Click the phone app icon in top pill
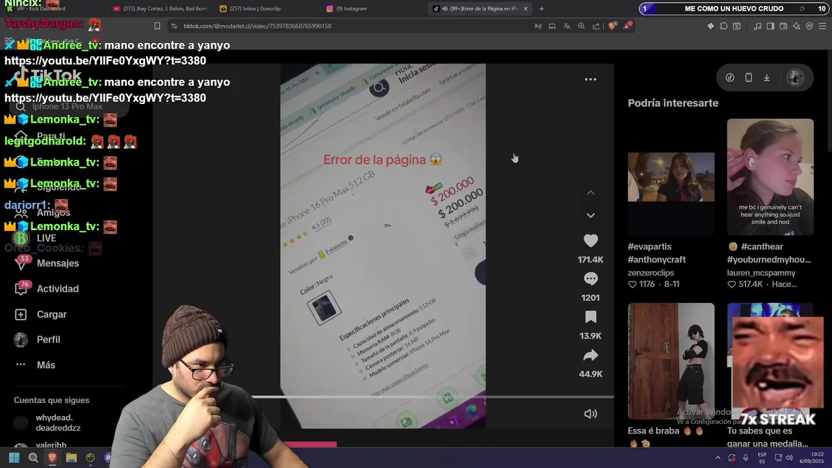 (x=748, y=77)
